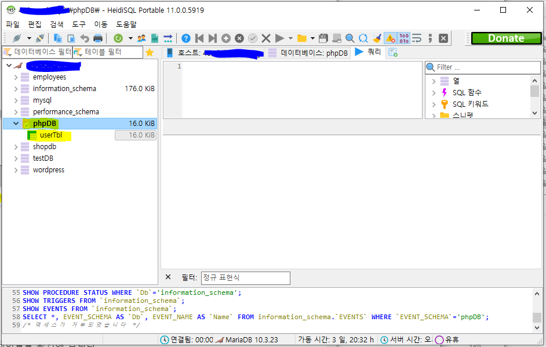Click the cancel editing X icon
The image size is (546, 347).
coord(266,38)
